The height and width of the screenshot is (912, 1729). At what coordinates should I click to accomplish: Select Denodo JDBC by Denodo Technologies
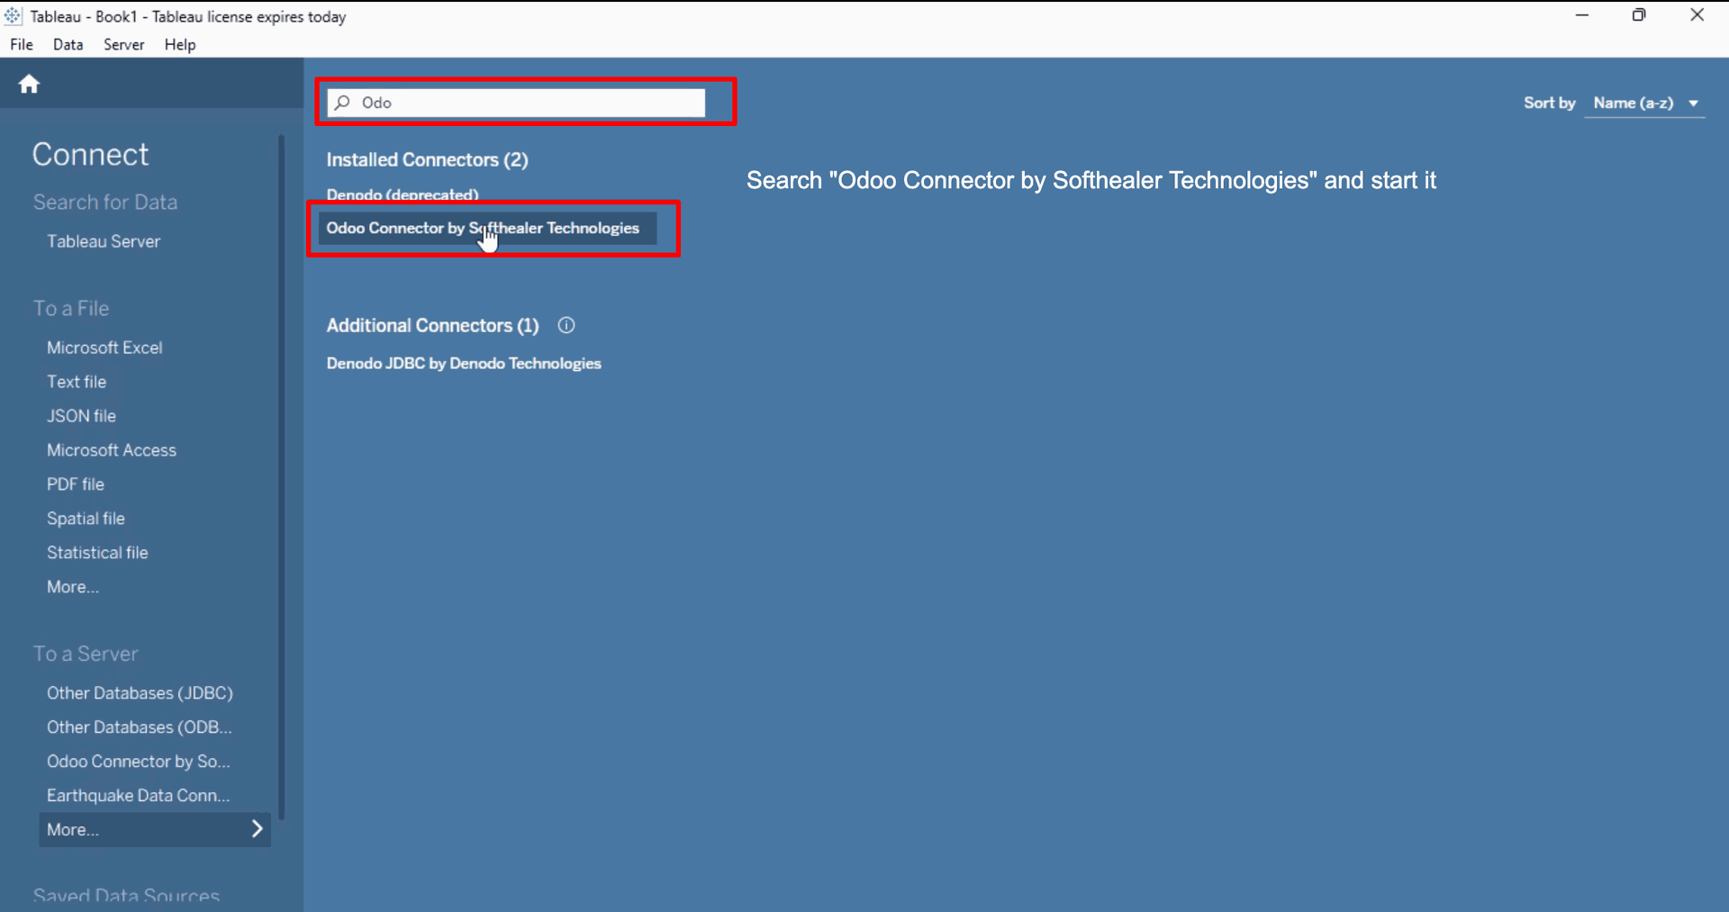(464, 364)
